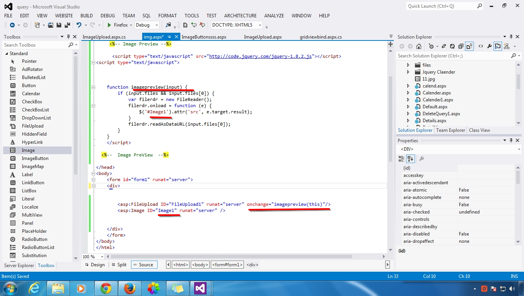The width and height of the screenshot is (524, 296).
Task: Collapse the Standard toolbox group
Action: pos(7,54)
